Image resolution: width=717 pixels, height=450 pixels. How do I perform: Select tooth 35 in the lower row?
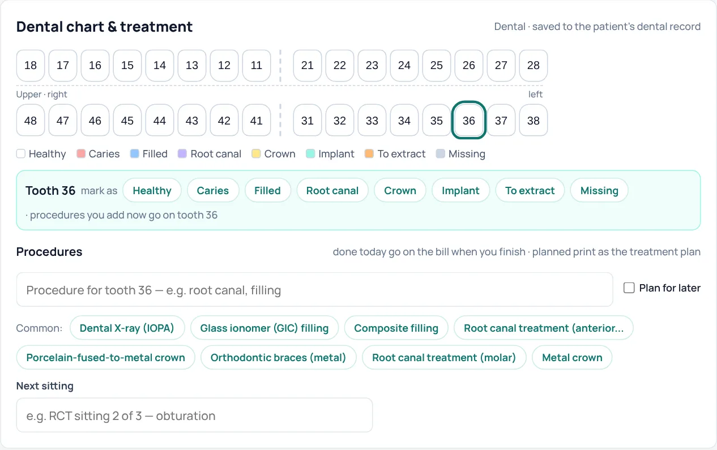tap(437, 121)
